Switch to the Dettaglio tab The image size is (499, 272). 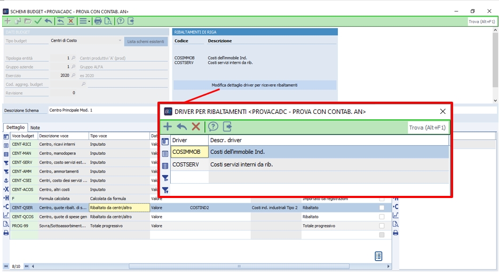tap(15, 127)
